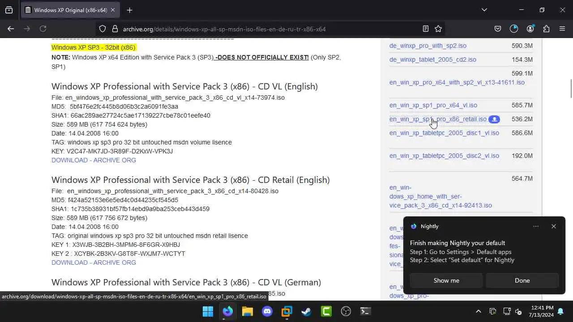Click download icon beside en_win_xp_sp1_pro_x86_retail.iso
Screen dimensions: 573x322
(494, 119)
